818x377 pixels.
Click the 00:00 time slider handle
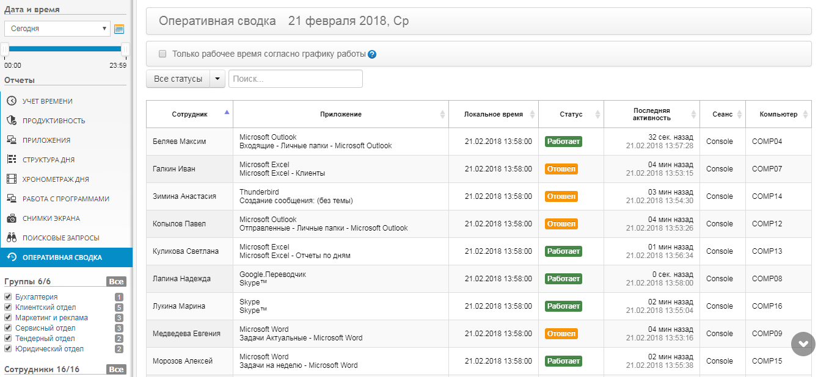tap(5, 49)
